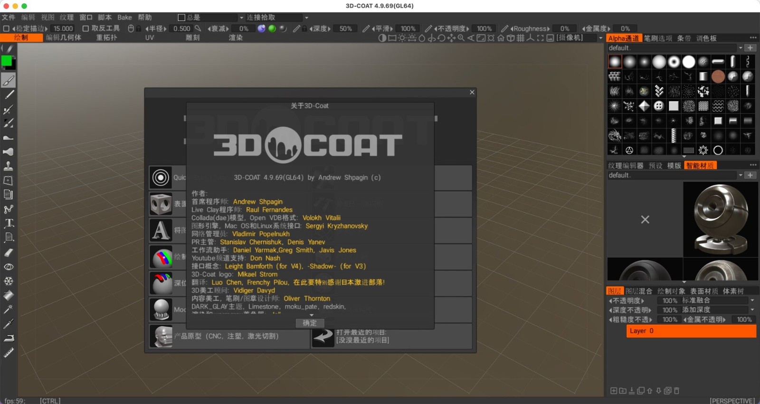
Task: Check the 总是 checkbox
Action: pyautogui.click(x=181, y=18)
